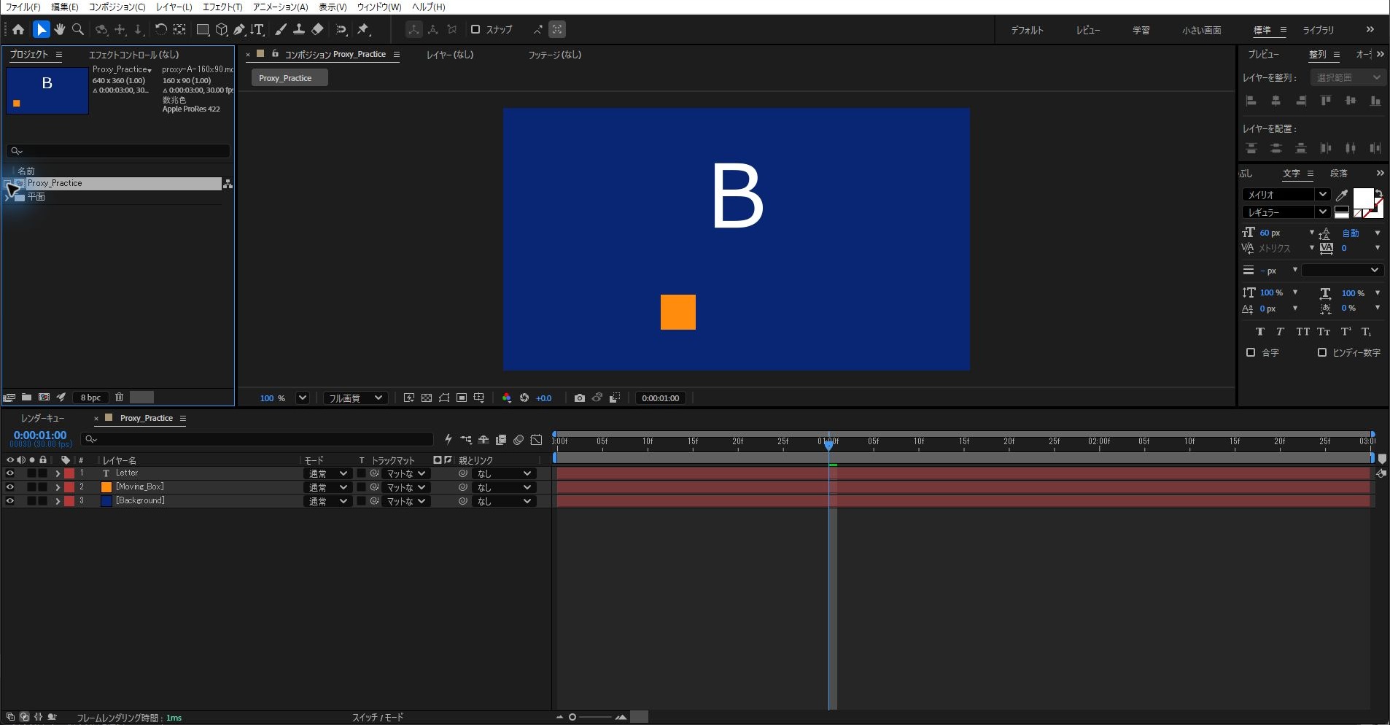The image size is (1390, 725).
Task: Switch to the Learn workspace
Action: click(1141, 30)
